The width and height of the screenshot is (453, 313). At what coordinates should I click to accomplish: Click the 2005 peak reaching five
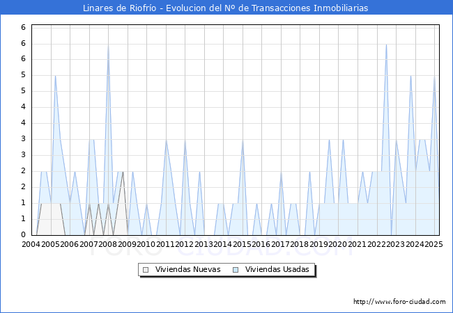pos(55,76)
